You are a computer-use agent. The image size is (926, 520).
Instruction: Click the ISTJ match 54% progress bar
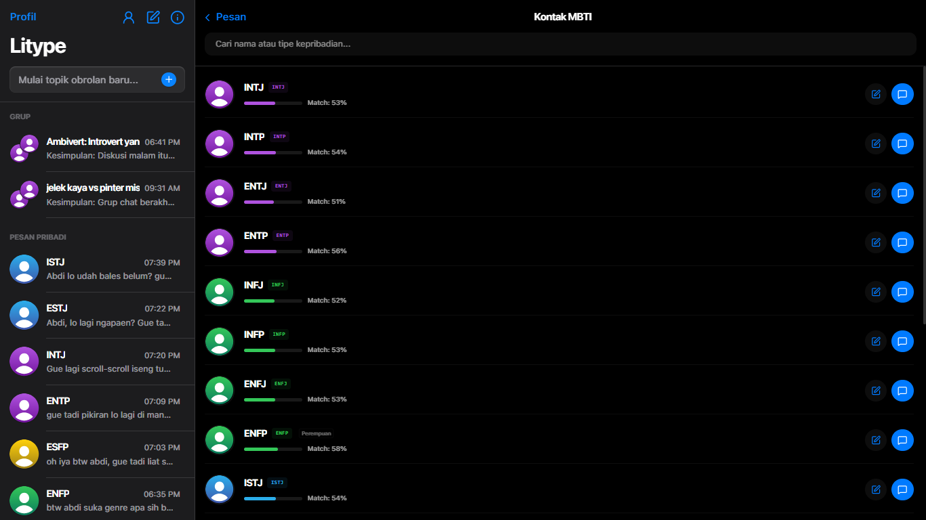[x=273, y=498]
